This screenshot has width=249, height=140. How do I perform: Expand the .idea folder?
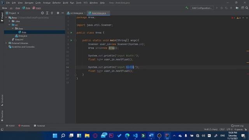[x=9, y=21]
